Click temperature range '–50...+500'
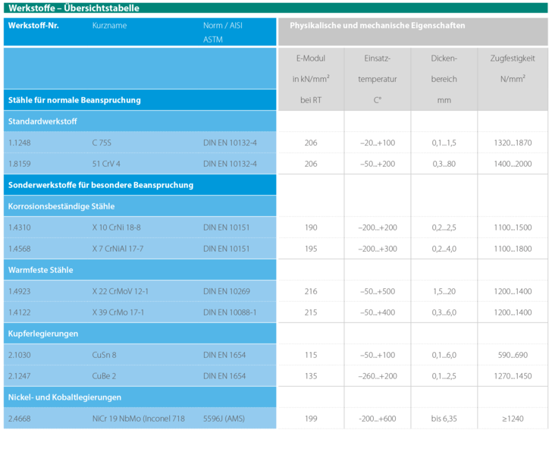The width and height of the screenshot is (552, 455). [x=378, y=291]
